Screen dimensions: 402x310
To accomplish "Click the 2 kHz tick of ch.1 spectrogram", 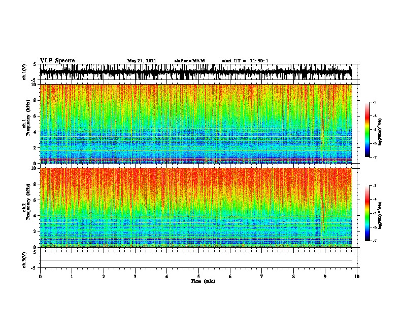I will coord(36,147).
